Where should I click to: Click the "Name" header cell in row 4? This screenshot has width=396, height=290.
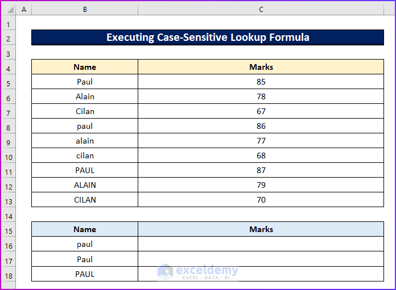tap(85, 67)
